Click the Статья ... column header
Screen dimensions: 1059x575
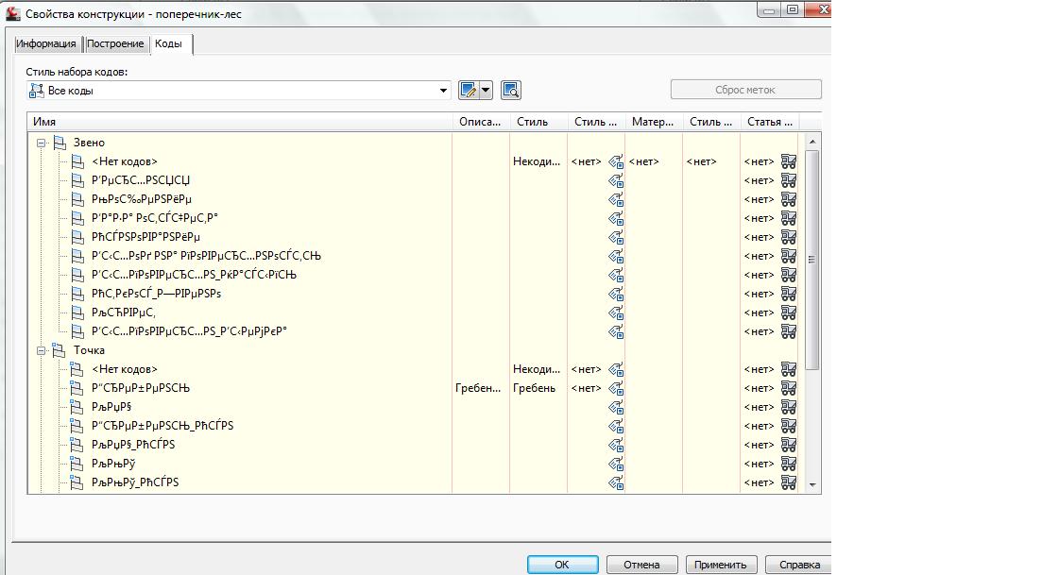(x=769, y=122)
